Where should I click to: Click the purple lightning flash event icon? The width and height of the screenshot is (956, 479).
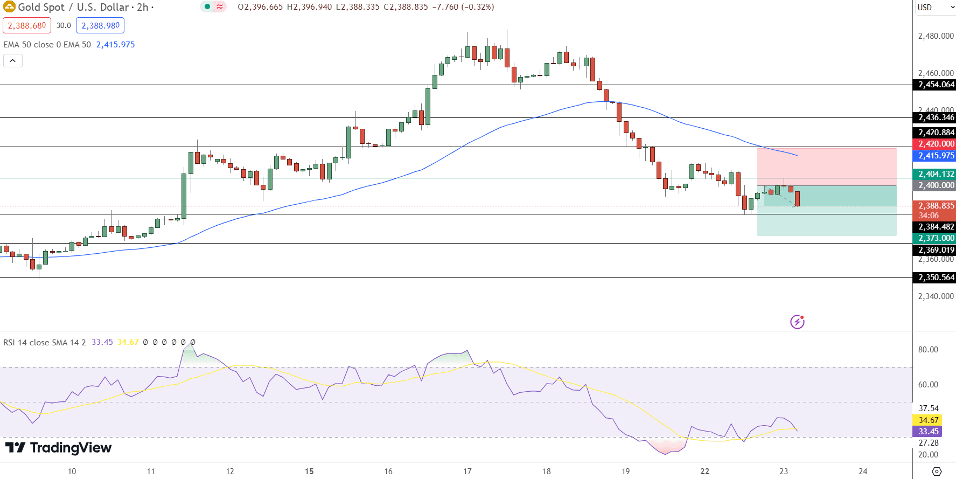coord(797,322)
